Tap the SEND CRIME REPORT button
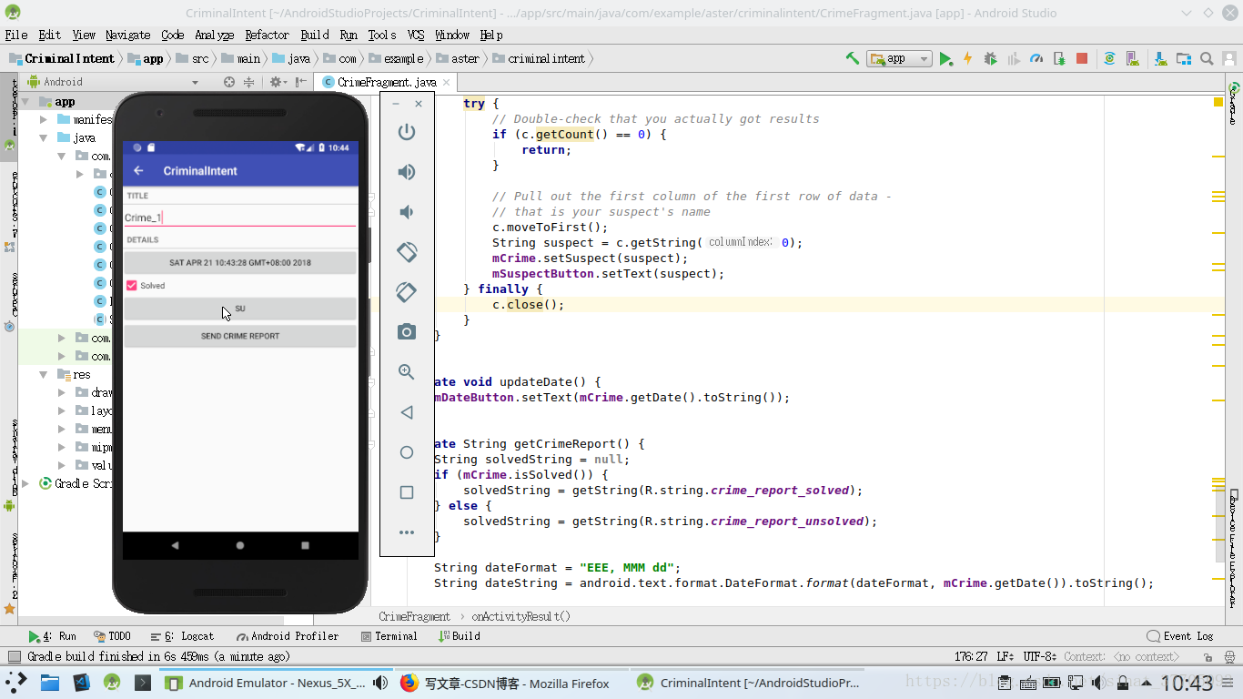This screenshot has width=1243, height=699. (x=240, y=336)
